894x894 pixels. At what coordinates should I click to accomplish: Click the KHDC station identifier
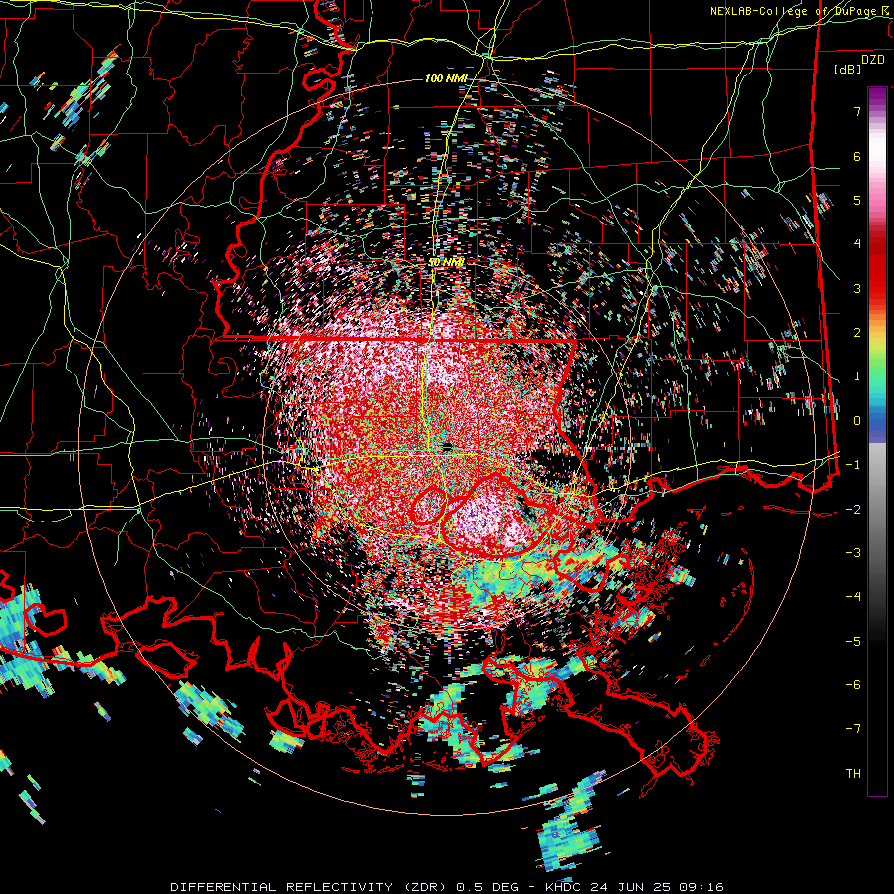pos(562,887)
